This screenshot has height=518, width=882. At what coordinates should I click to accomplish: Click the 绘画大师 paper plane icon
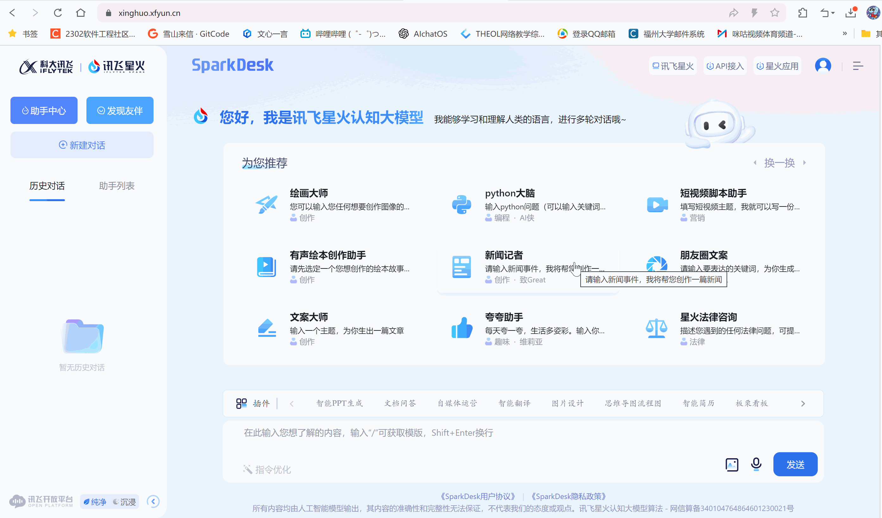[266, 205]
